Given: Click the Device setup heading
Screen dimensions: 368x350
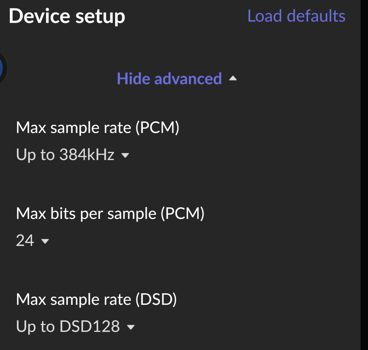Looking at the screenshot, I should point(67,16).
